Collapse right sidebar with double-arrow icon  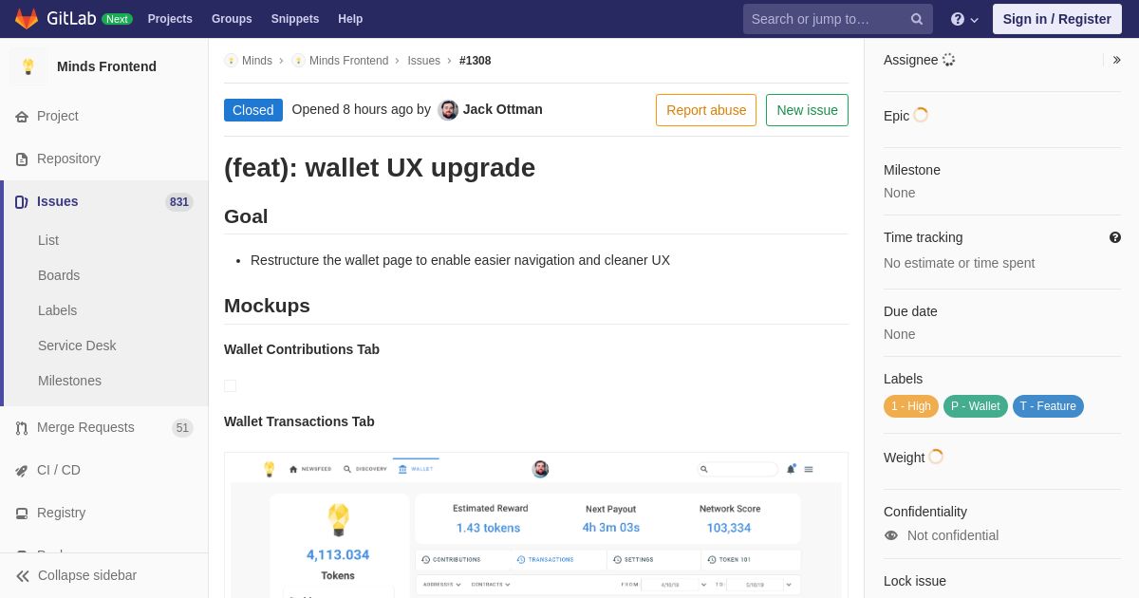pyautogui.click(x=1117, y=60)
